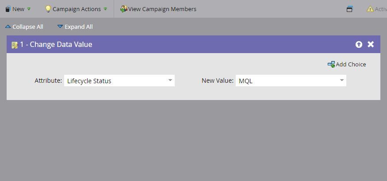Collapse all flow steps
The image size is (387, 181).
(24, 27)
